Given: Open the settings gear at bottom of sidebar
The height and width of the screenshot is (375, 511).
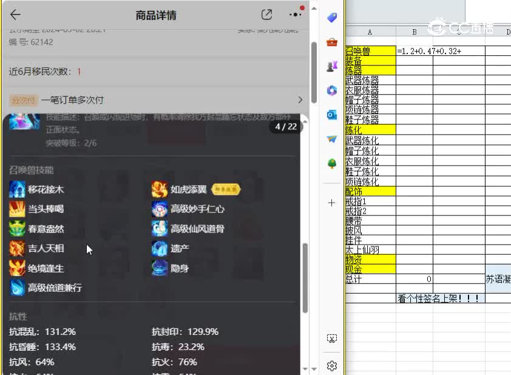Looking at the screenshot, I should (x=331, y=365).
